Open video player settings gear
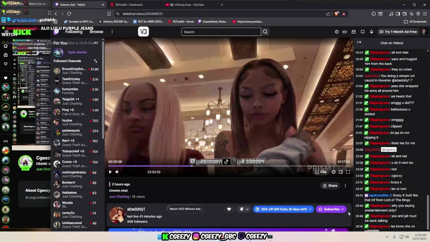The height and width of the screenshot is (242, 430). coord(334,172)
